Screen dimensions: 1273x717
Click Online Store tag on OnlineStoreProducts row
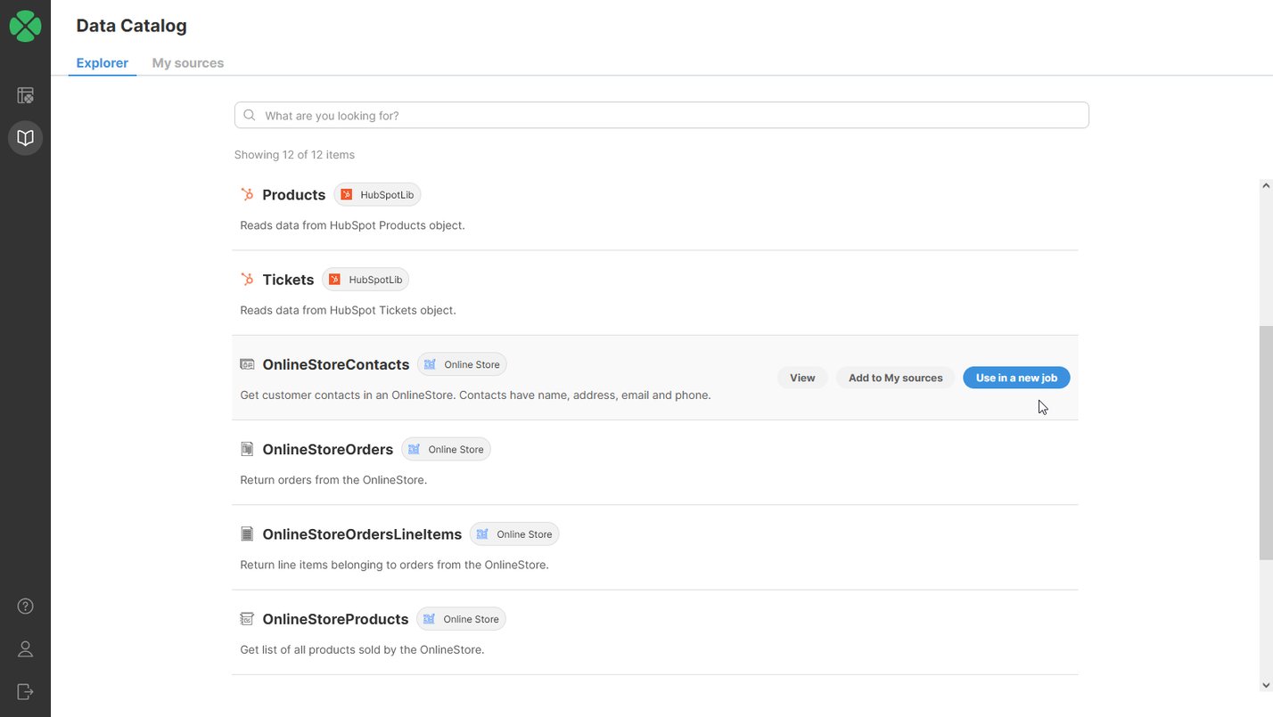coord(461,619)
